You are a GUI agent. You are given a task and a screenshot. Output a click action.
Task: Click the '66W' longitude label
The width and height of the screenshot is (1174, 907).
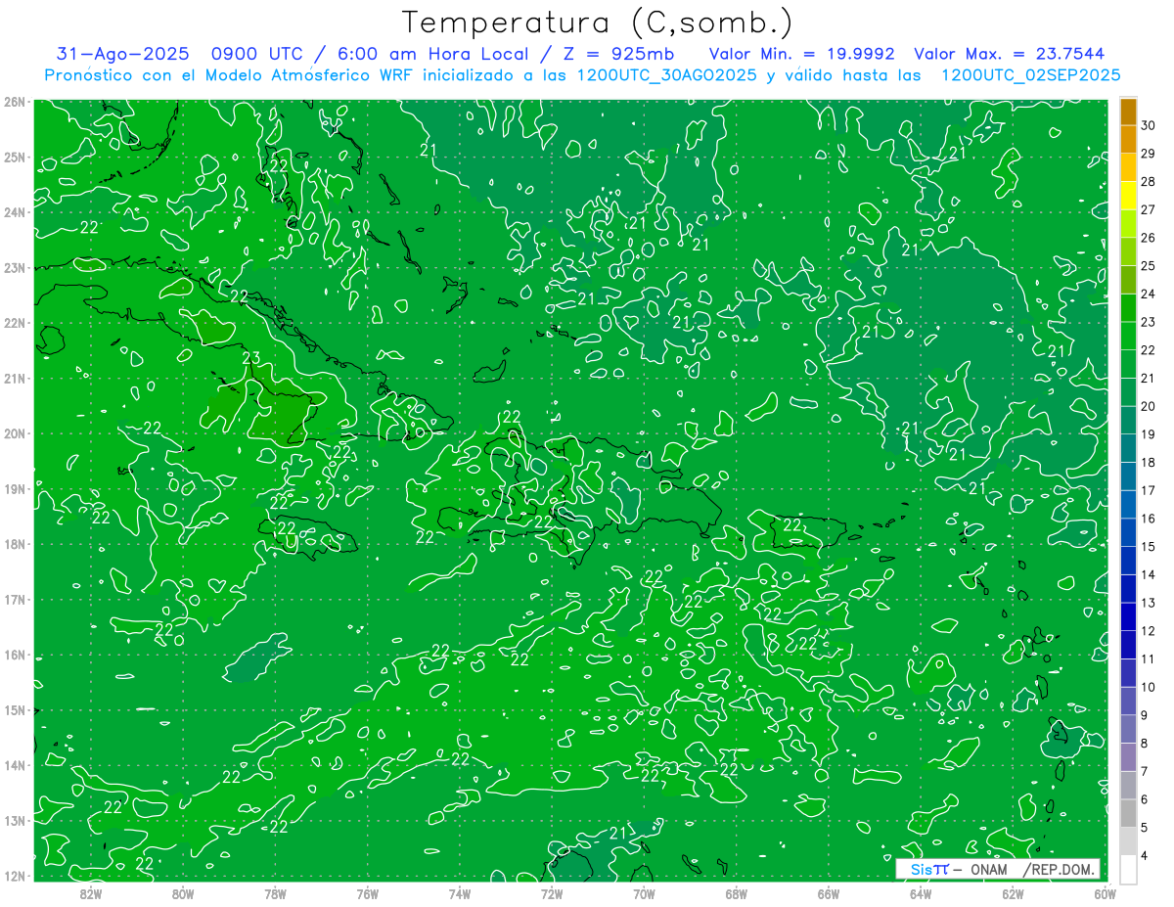click(829, 893)
